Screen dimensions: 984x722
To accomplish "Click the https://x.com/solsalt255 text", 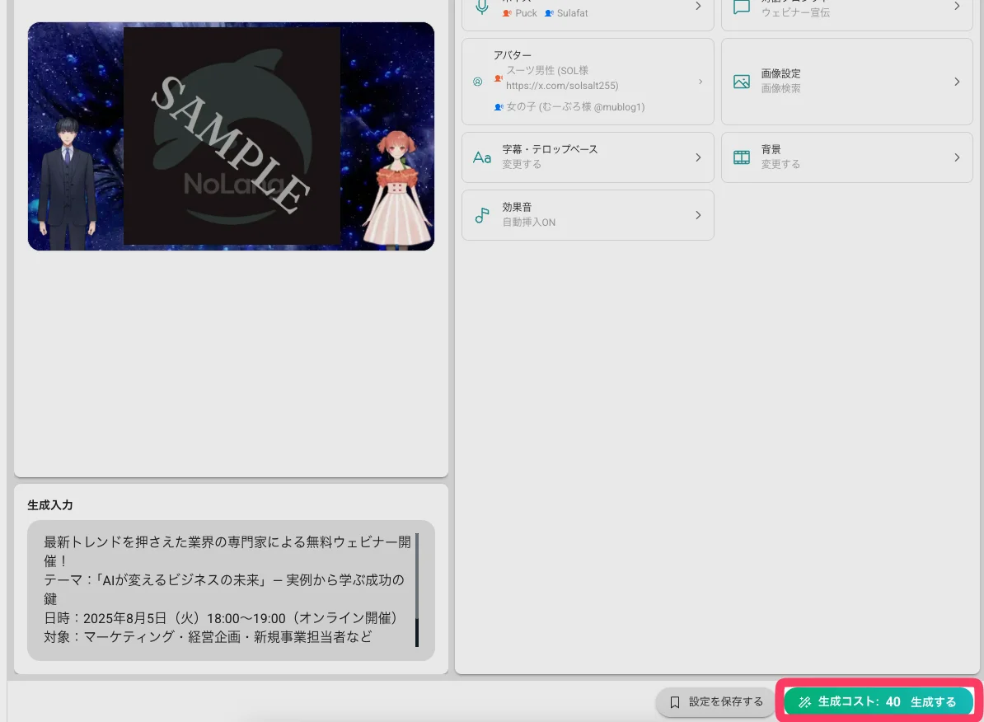I will 562,86.
